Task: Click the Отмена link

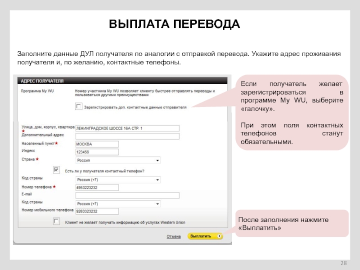Action: 174,236
